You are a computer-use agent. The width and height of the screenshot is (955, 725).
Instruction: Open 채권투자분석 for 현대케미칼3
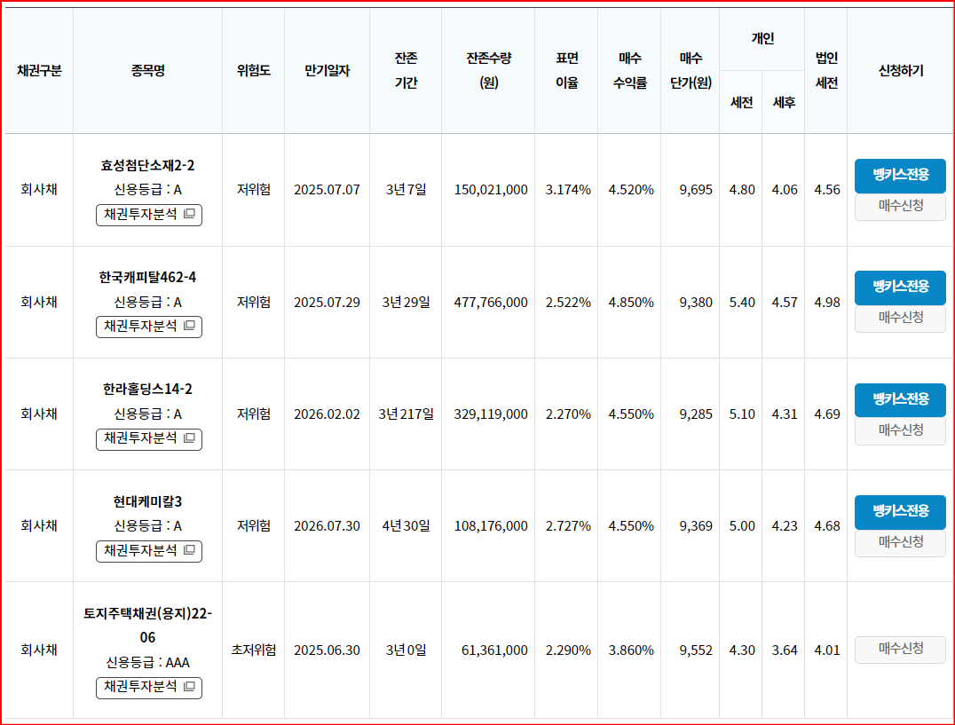click(148, 551)
